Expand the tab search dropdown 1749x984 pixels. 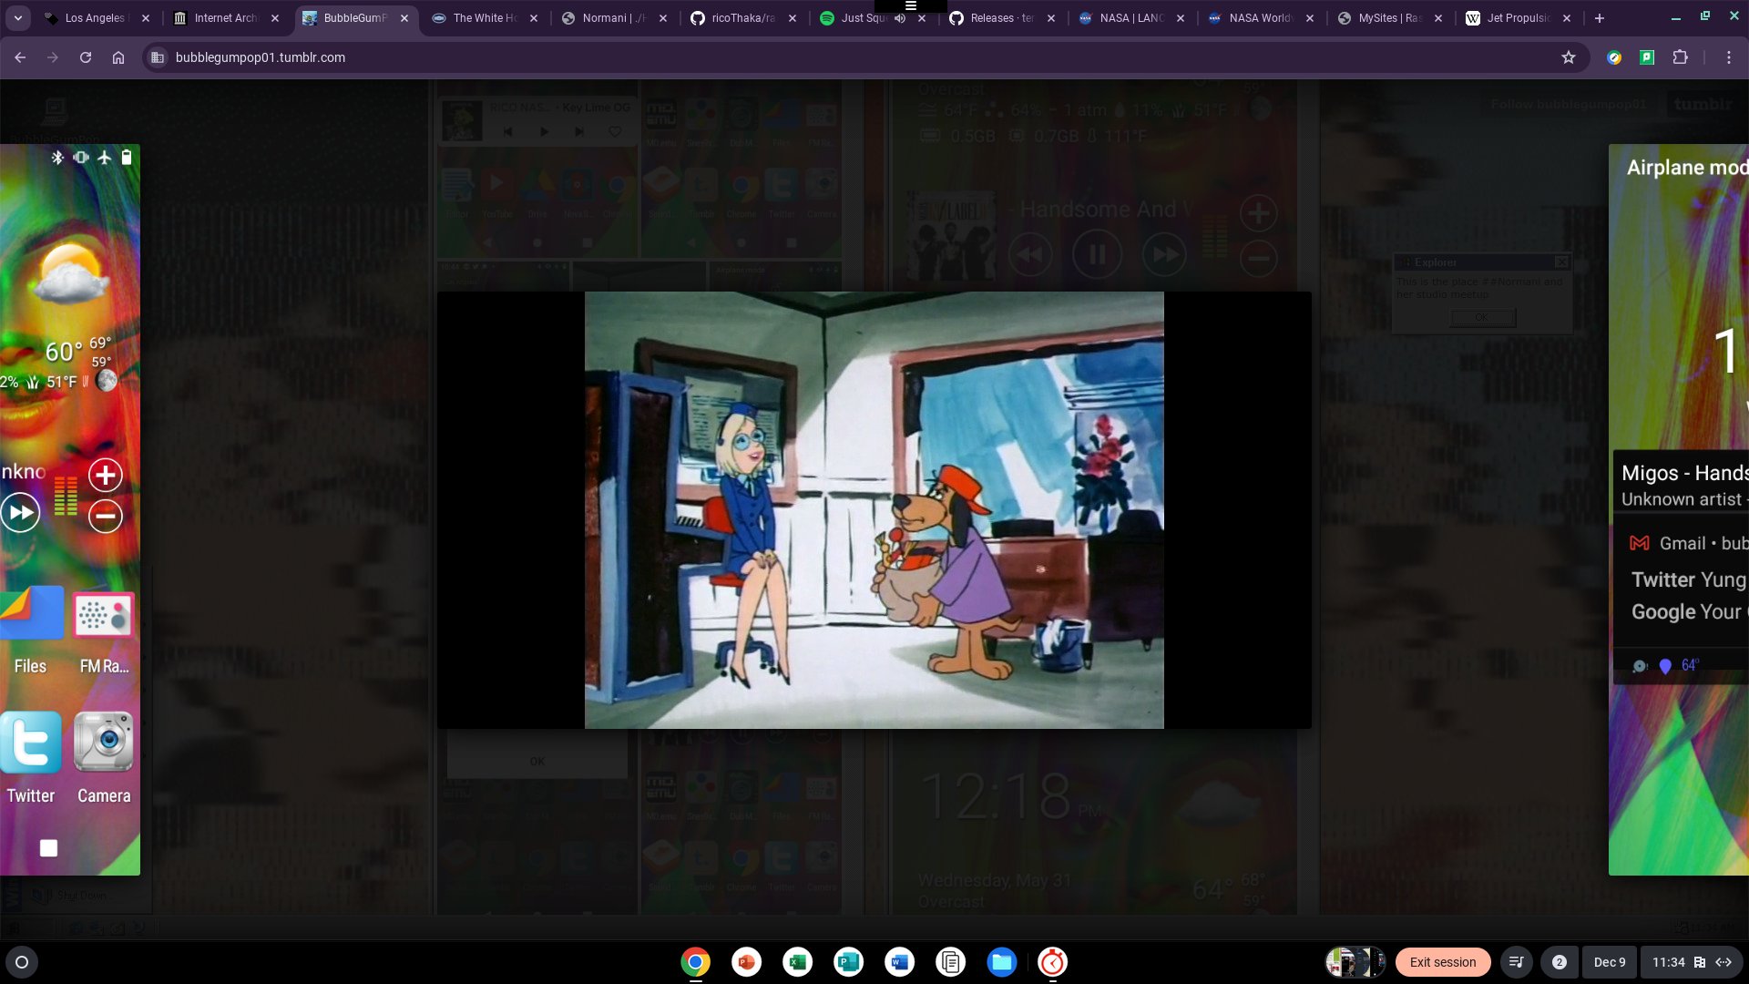coord(18,18)
